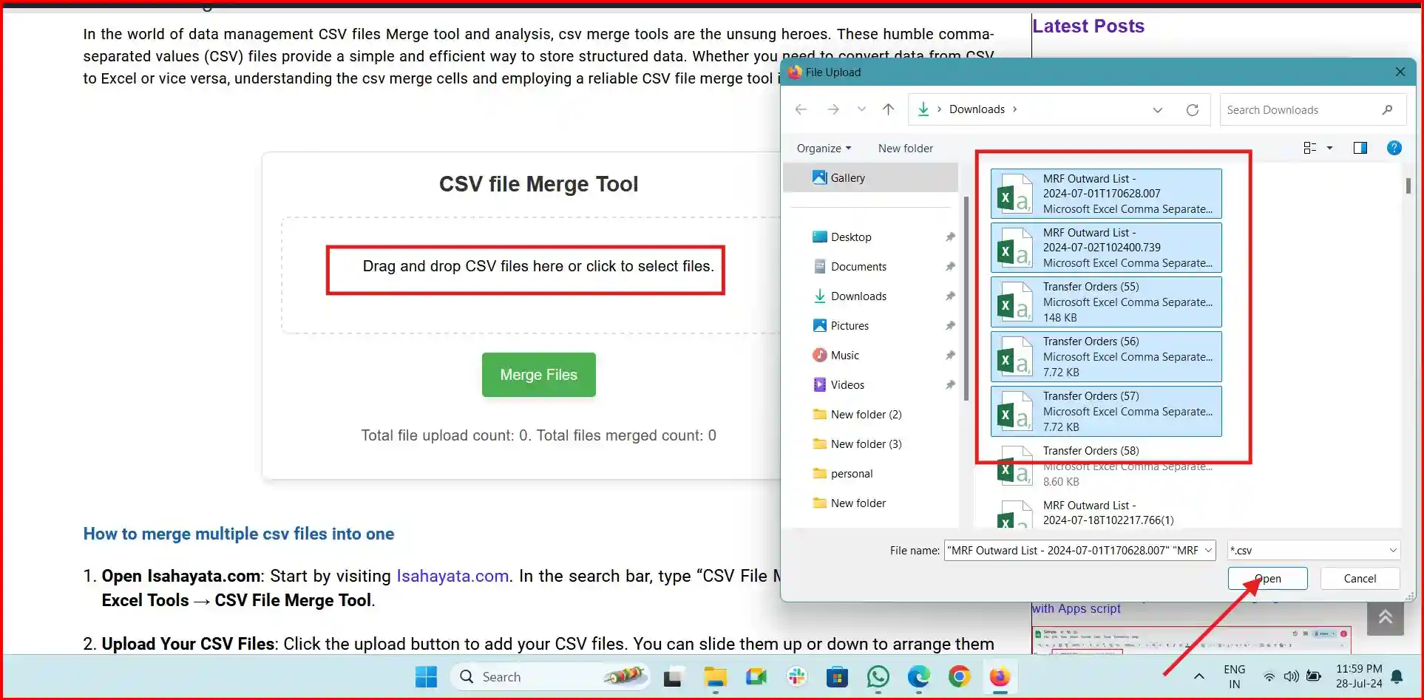
Task: Unpin Pictures from the sidebar
Action: click(x=950, y=325)
